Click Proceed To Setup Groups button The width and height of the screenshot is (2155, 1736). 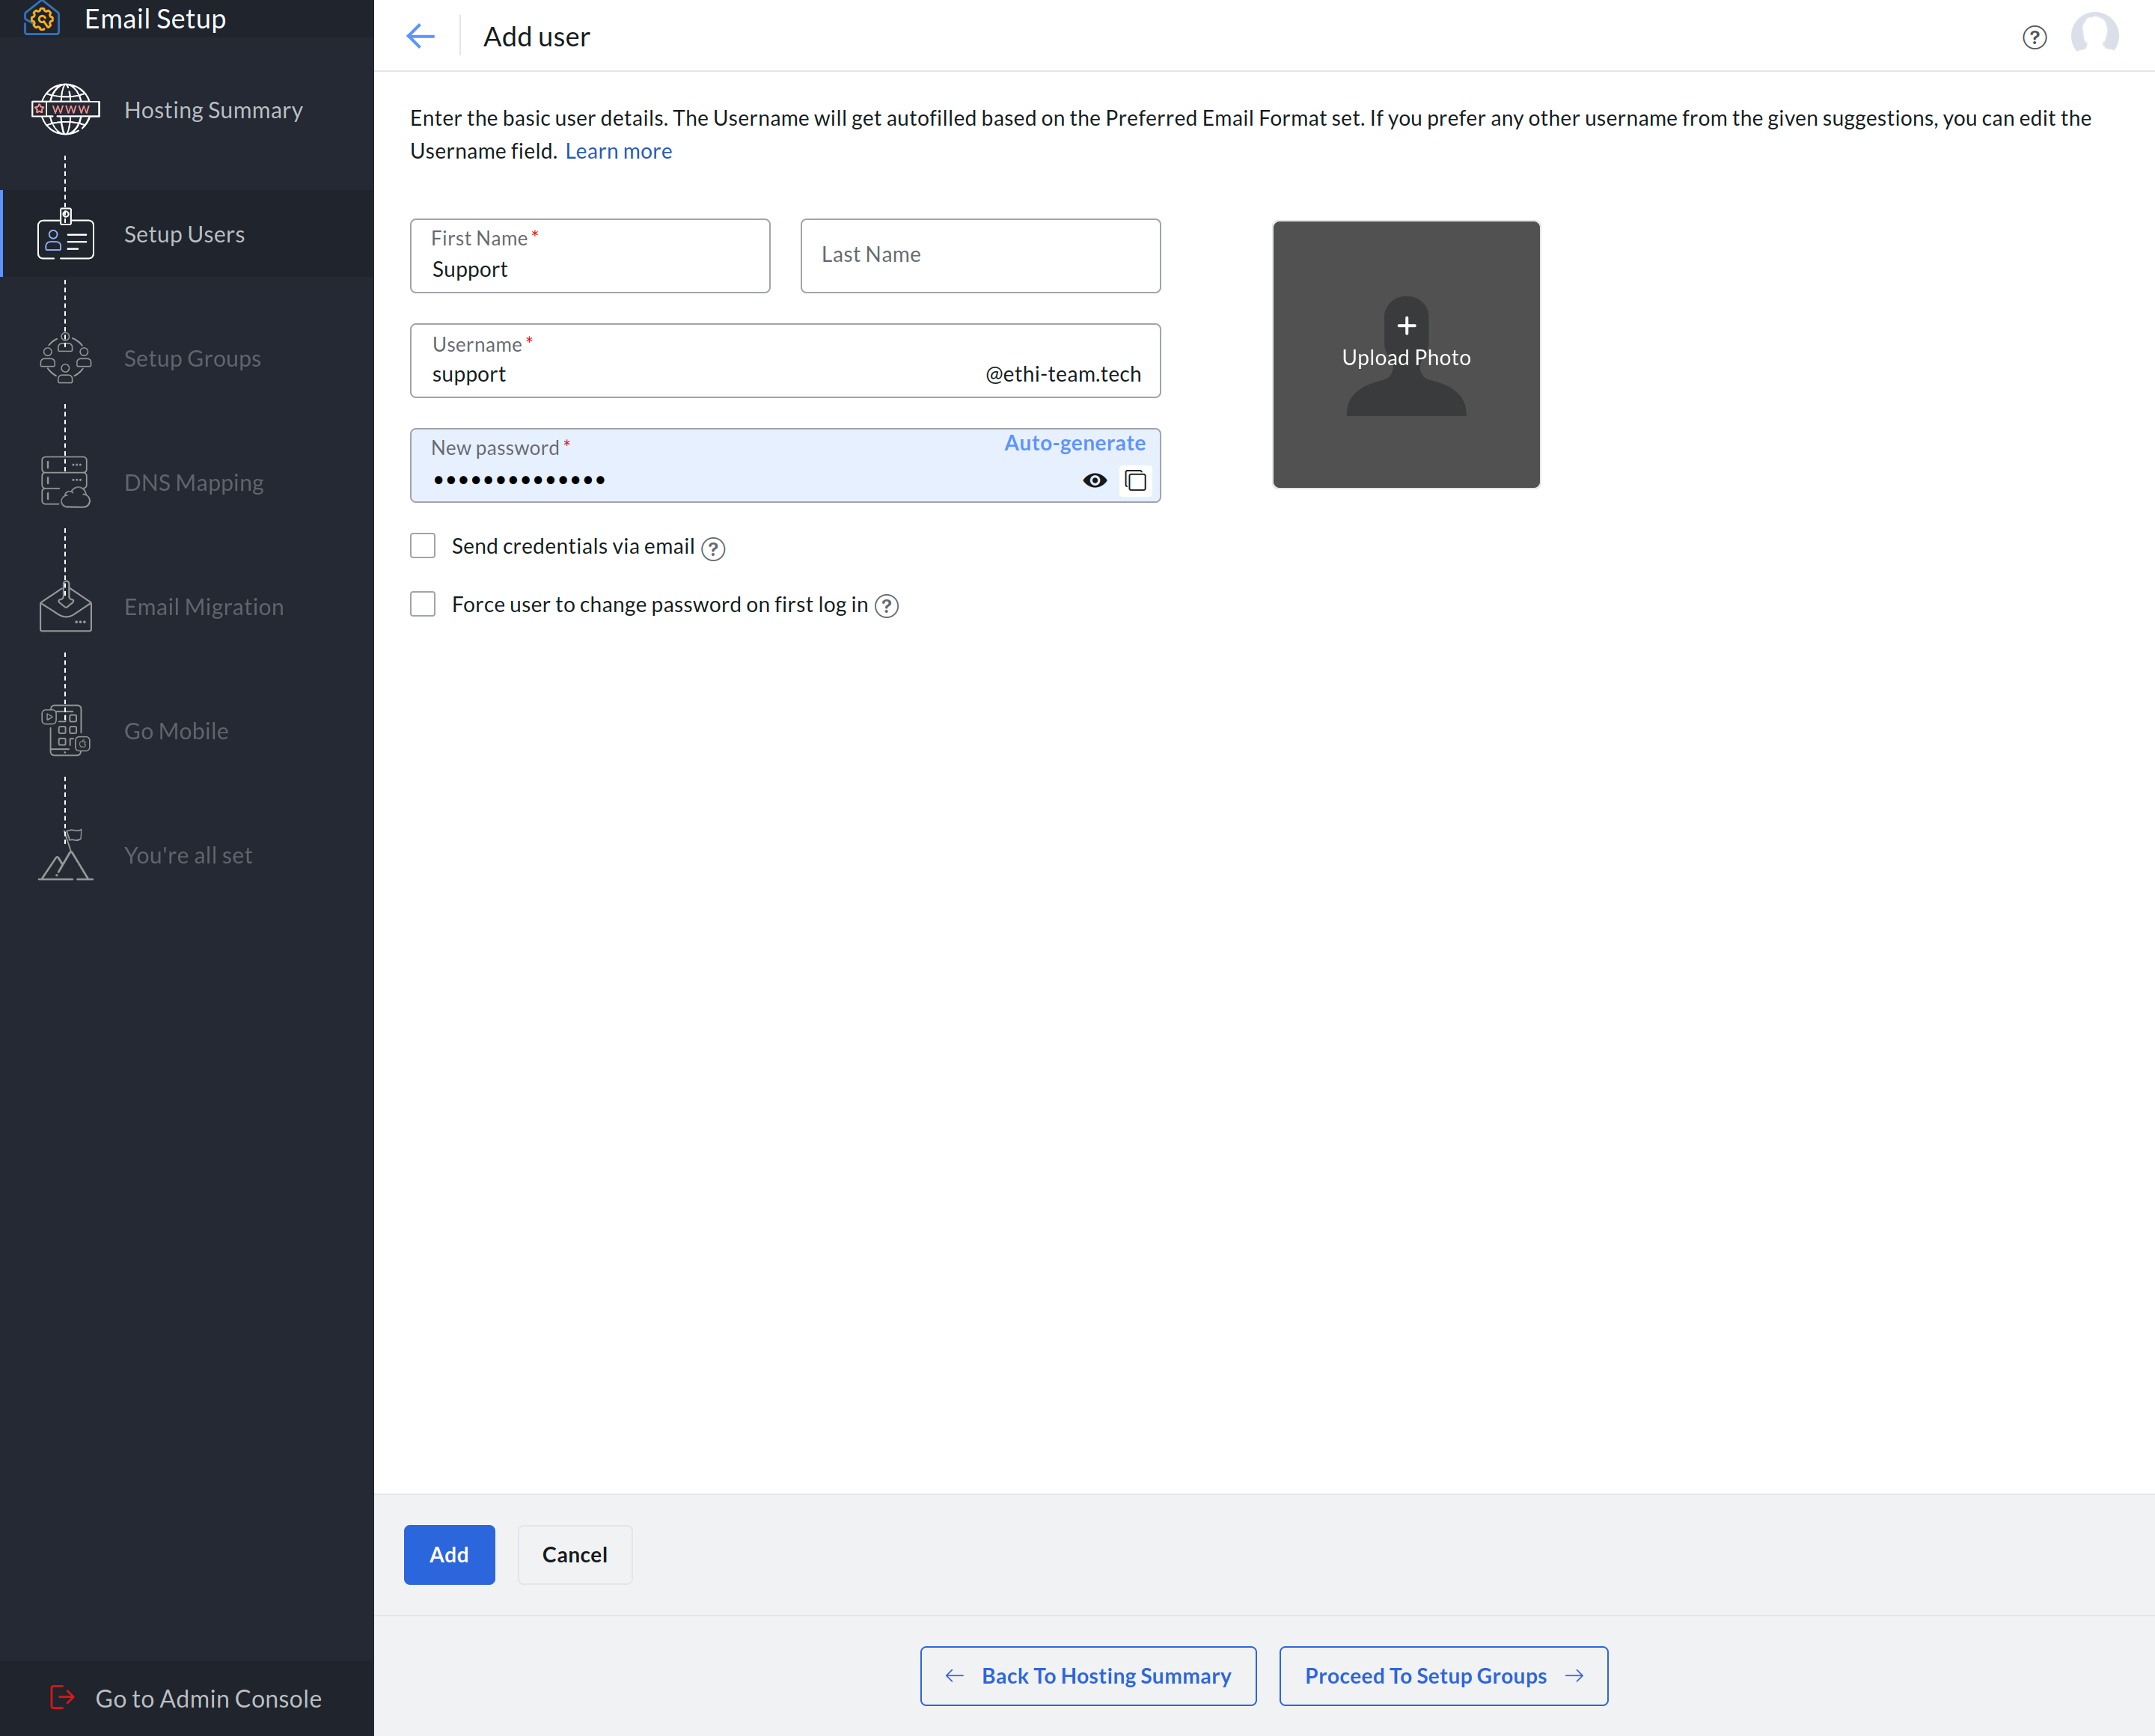[x=1443, y=1676]
